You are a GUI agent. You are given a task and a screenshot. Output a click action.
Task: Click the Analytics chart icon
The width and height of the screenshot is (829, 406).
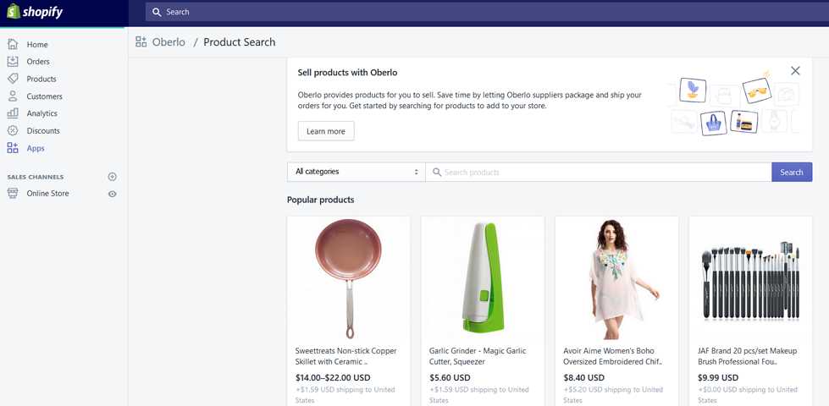point(13,113)
